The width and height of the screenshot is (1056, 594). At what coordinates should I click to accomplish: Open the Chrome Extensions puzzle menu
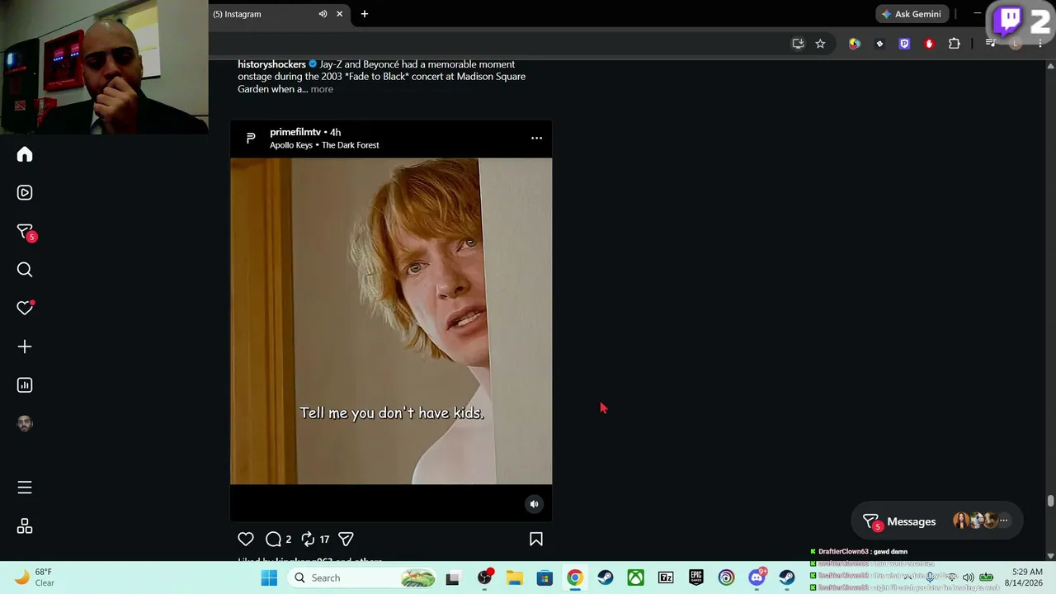coord(955,44)
